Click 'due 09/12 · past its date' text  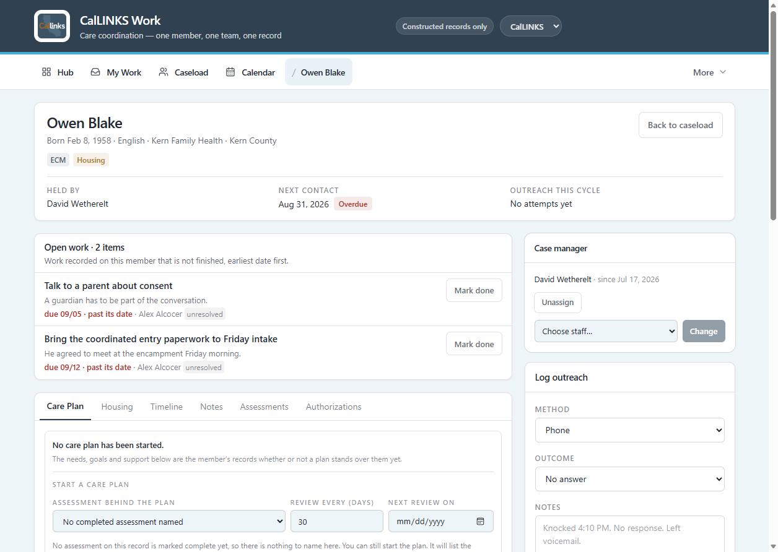coord(88,367)
